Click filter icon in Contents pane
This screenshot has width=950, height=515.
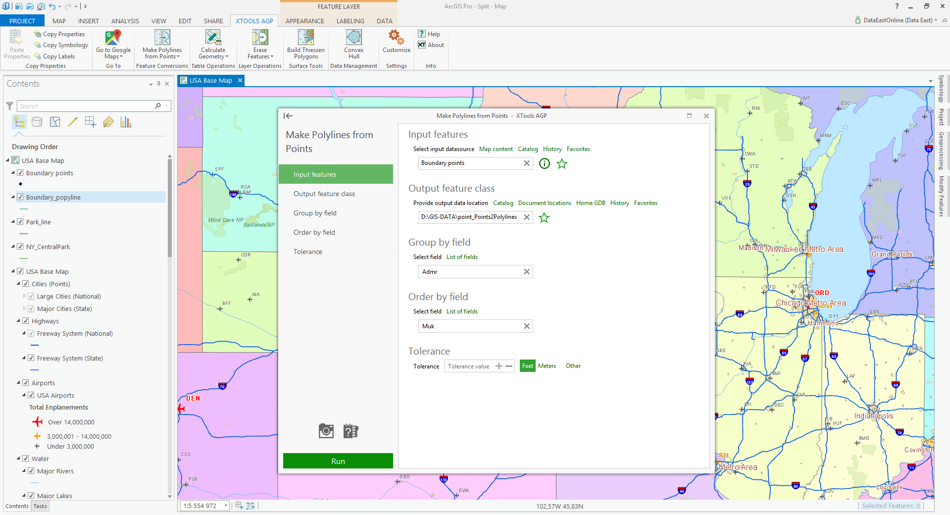pyautogui.click(x=9, y=106)
